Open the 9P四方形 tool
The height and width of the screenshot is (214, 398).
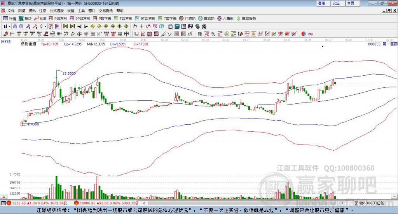pyautogui.click(x=80, y=19)
